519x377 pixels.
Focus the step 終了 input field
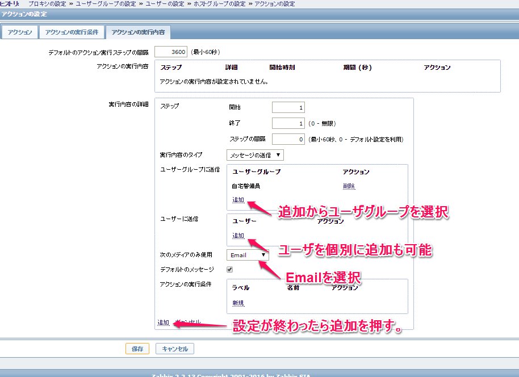coord(288,123)
